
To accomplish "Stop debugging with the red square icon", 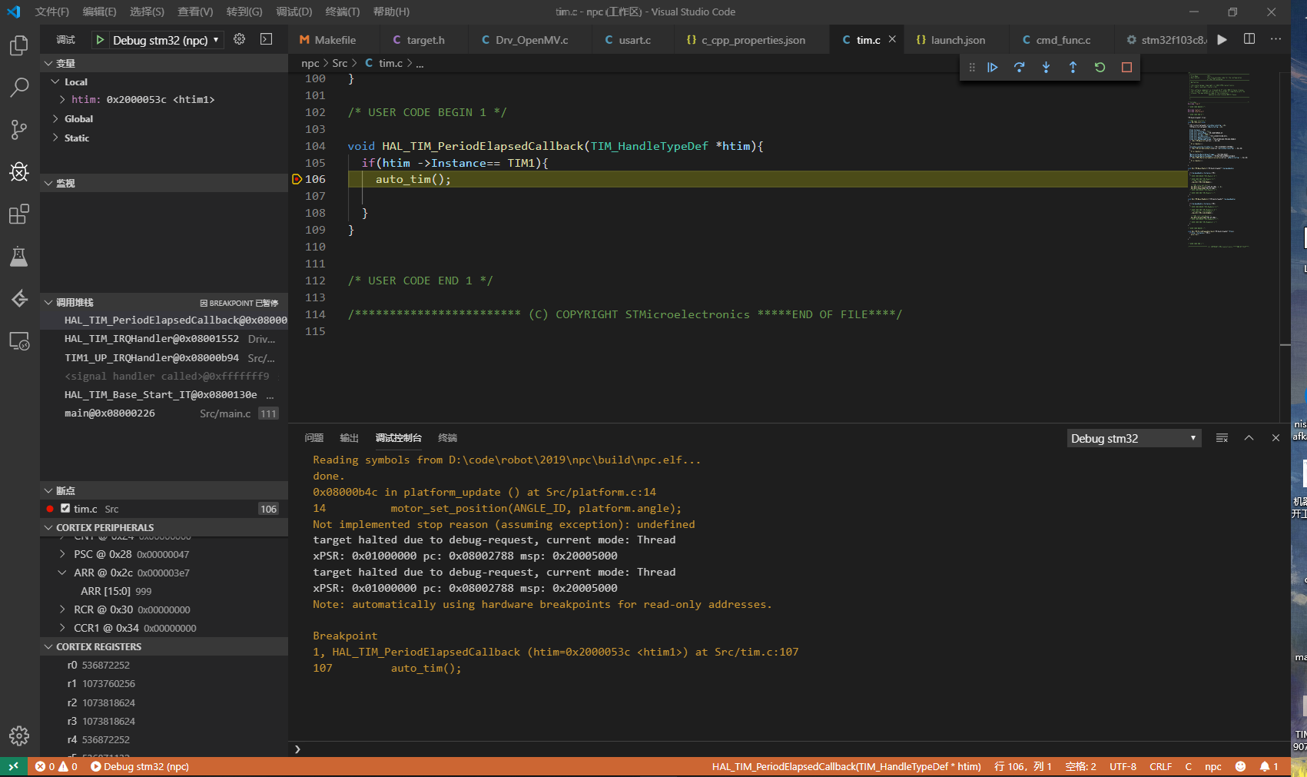I will point(1126,68).
